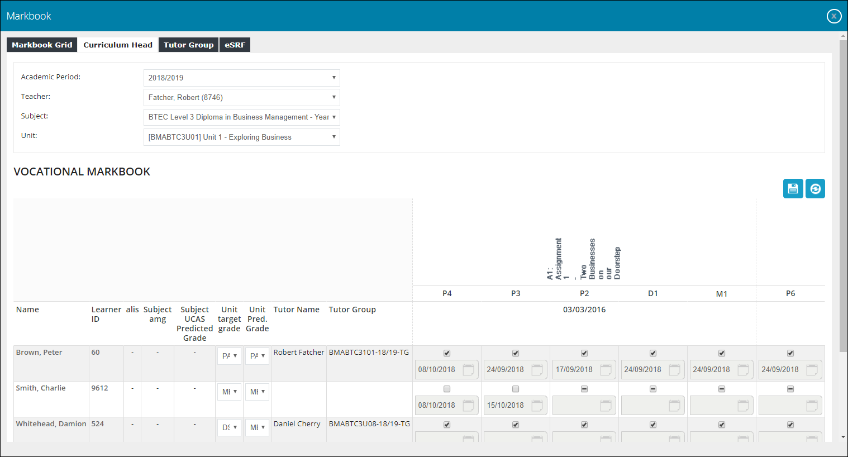
Task: Open calendar for Brown, Peter D1 date
Action: 674,370
